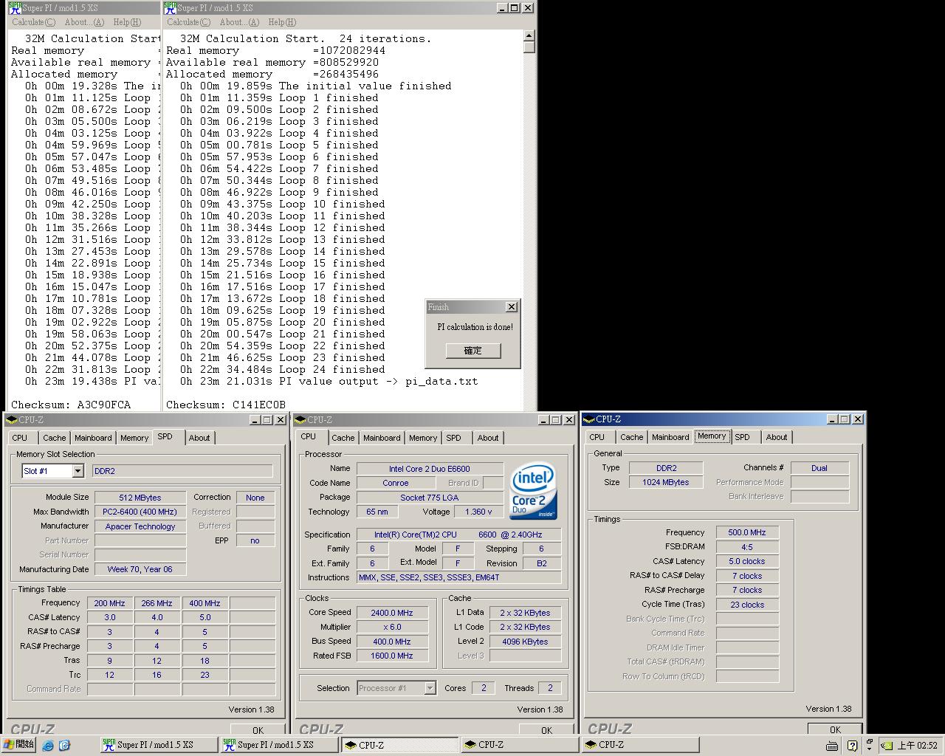Open the Processor #1 selection dropdown

click(x=430, y=688)
